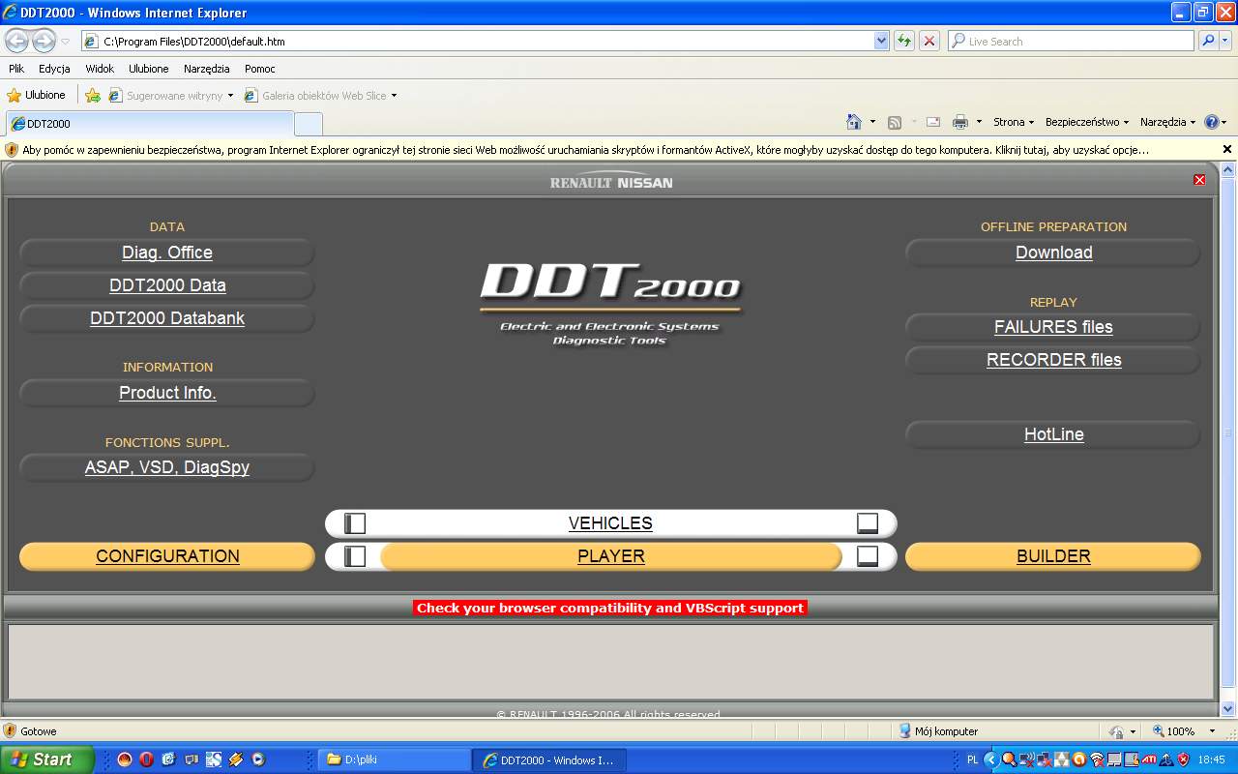Toggle left box on VEHICLES bar
This screenshot has width=1238, height=774.
pyautogui.click(x=355, y=523)
